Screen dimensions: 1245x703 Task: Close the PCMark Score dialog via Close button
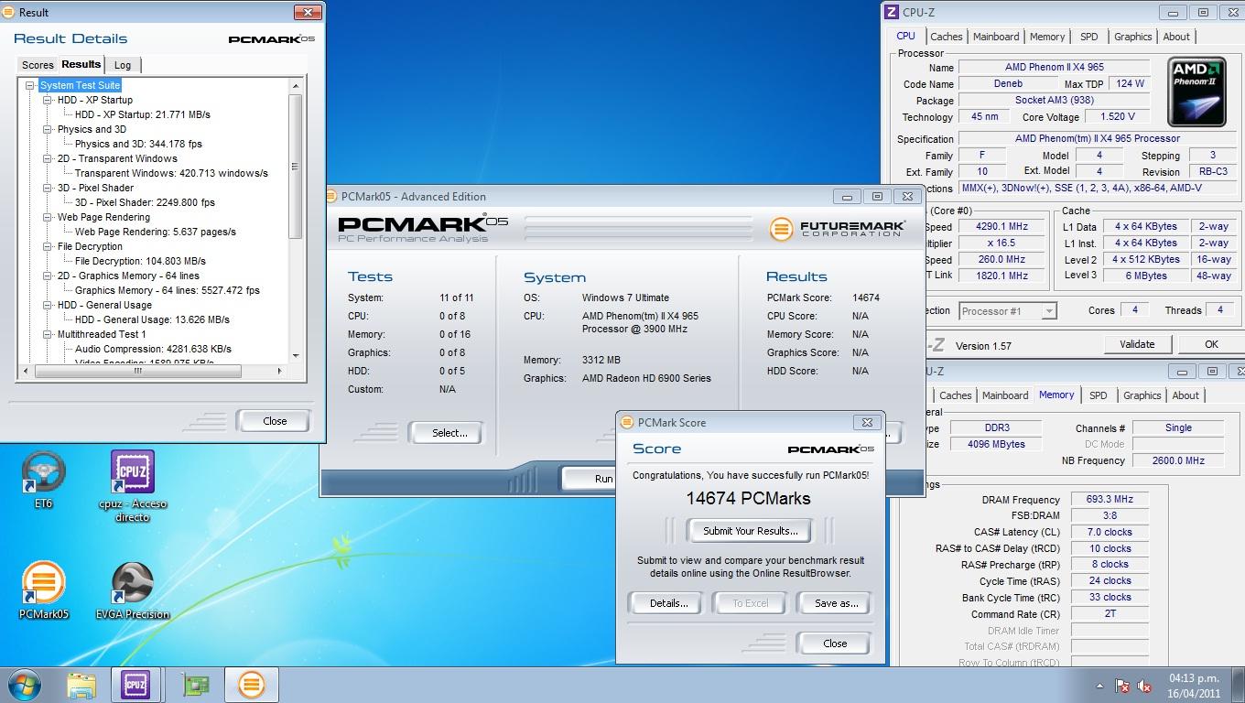click(x=835, y=644)
